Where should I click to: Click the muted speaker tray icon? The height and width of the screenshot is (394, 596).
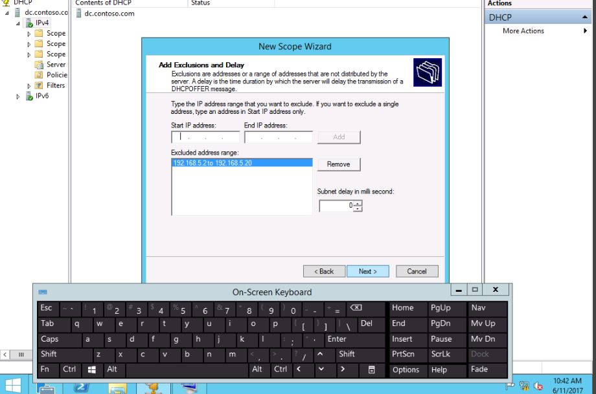(x=538, y=386)
